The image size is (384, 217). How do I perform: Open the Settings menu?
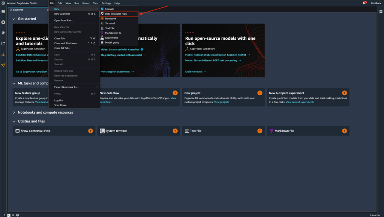[x=106, y=3]
